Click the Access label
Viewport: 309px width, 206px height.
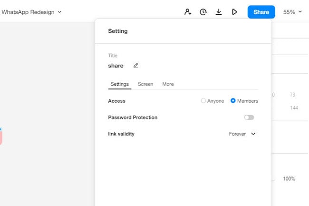[116, 101]
